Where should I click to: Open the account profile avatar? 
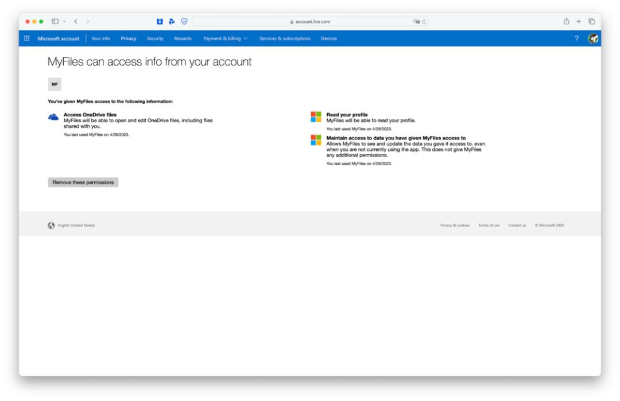[x=593, y=38]
